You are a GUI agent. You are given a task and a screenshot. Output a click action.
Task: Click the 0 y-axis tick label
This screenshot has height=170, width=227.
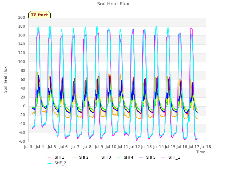(x=24, y=106)
